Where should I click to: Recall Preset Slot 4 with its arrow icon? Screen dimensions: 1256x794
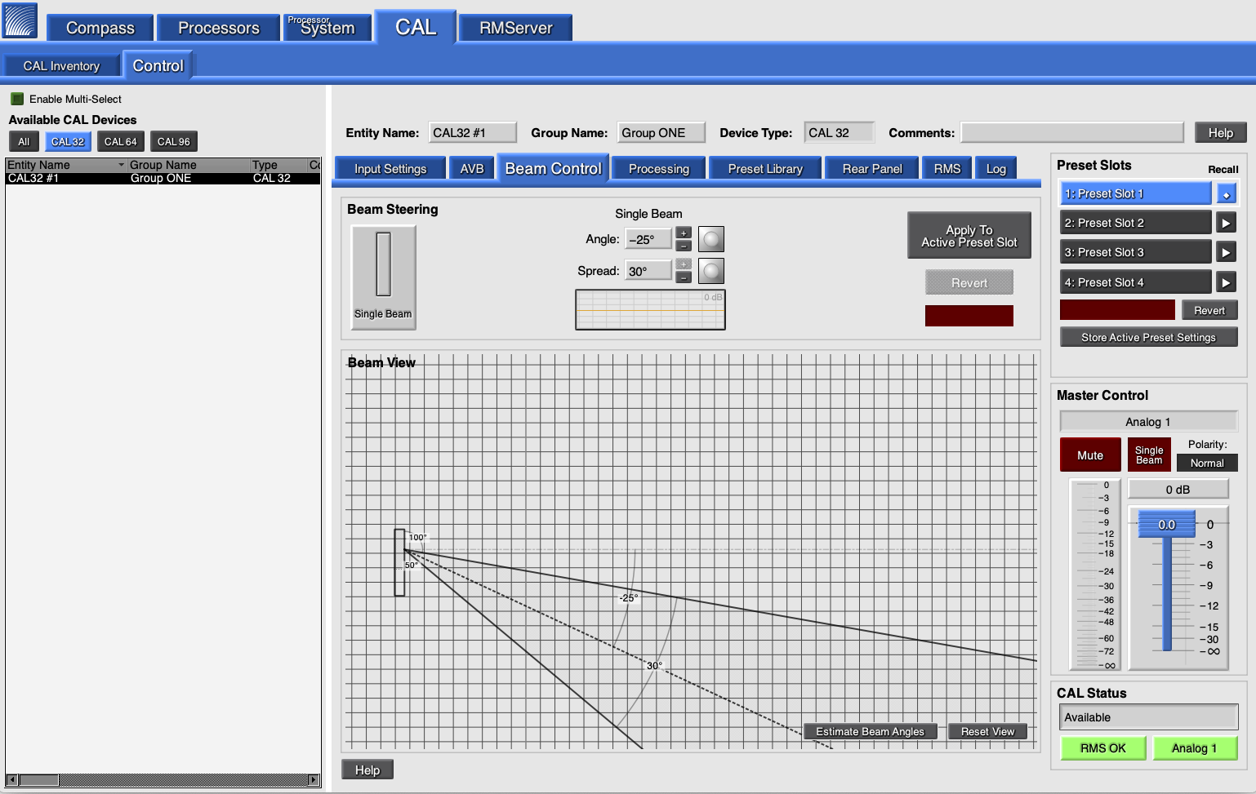coord(1226,282)
